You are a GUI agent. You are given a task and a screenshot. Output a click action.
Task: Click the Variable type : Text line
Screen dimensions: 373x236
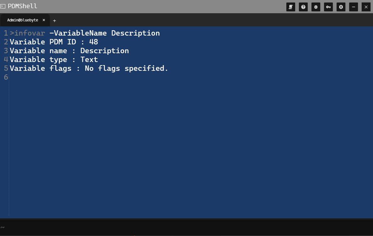click(54, 59)
